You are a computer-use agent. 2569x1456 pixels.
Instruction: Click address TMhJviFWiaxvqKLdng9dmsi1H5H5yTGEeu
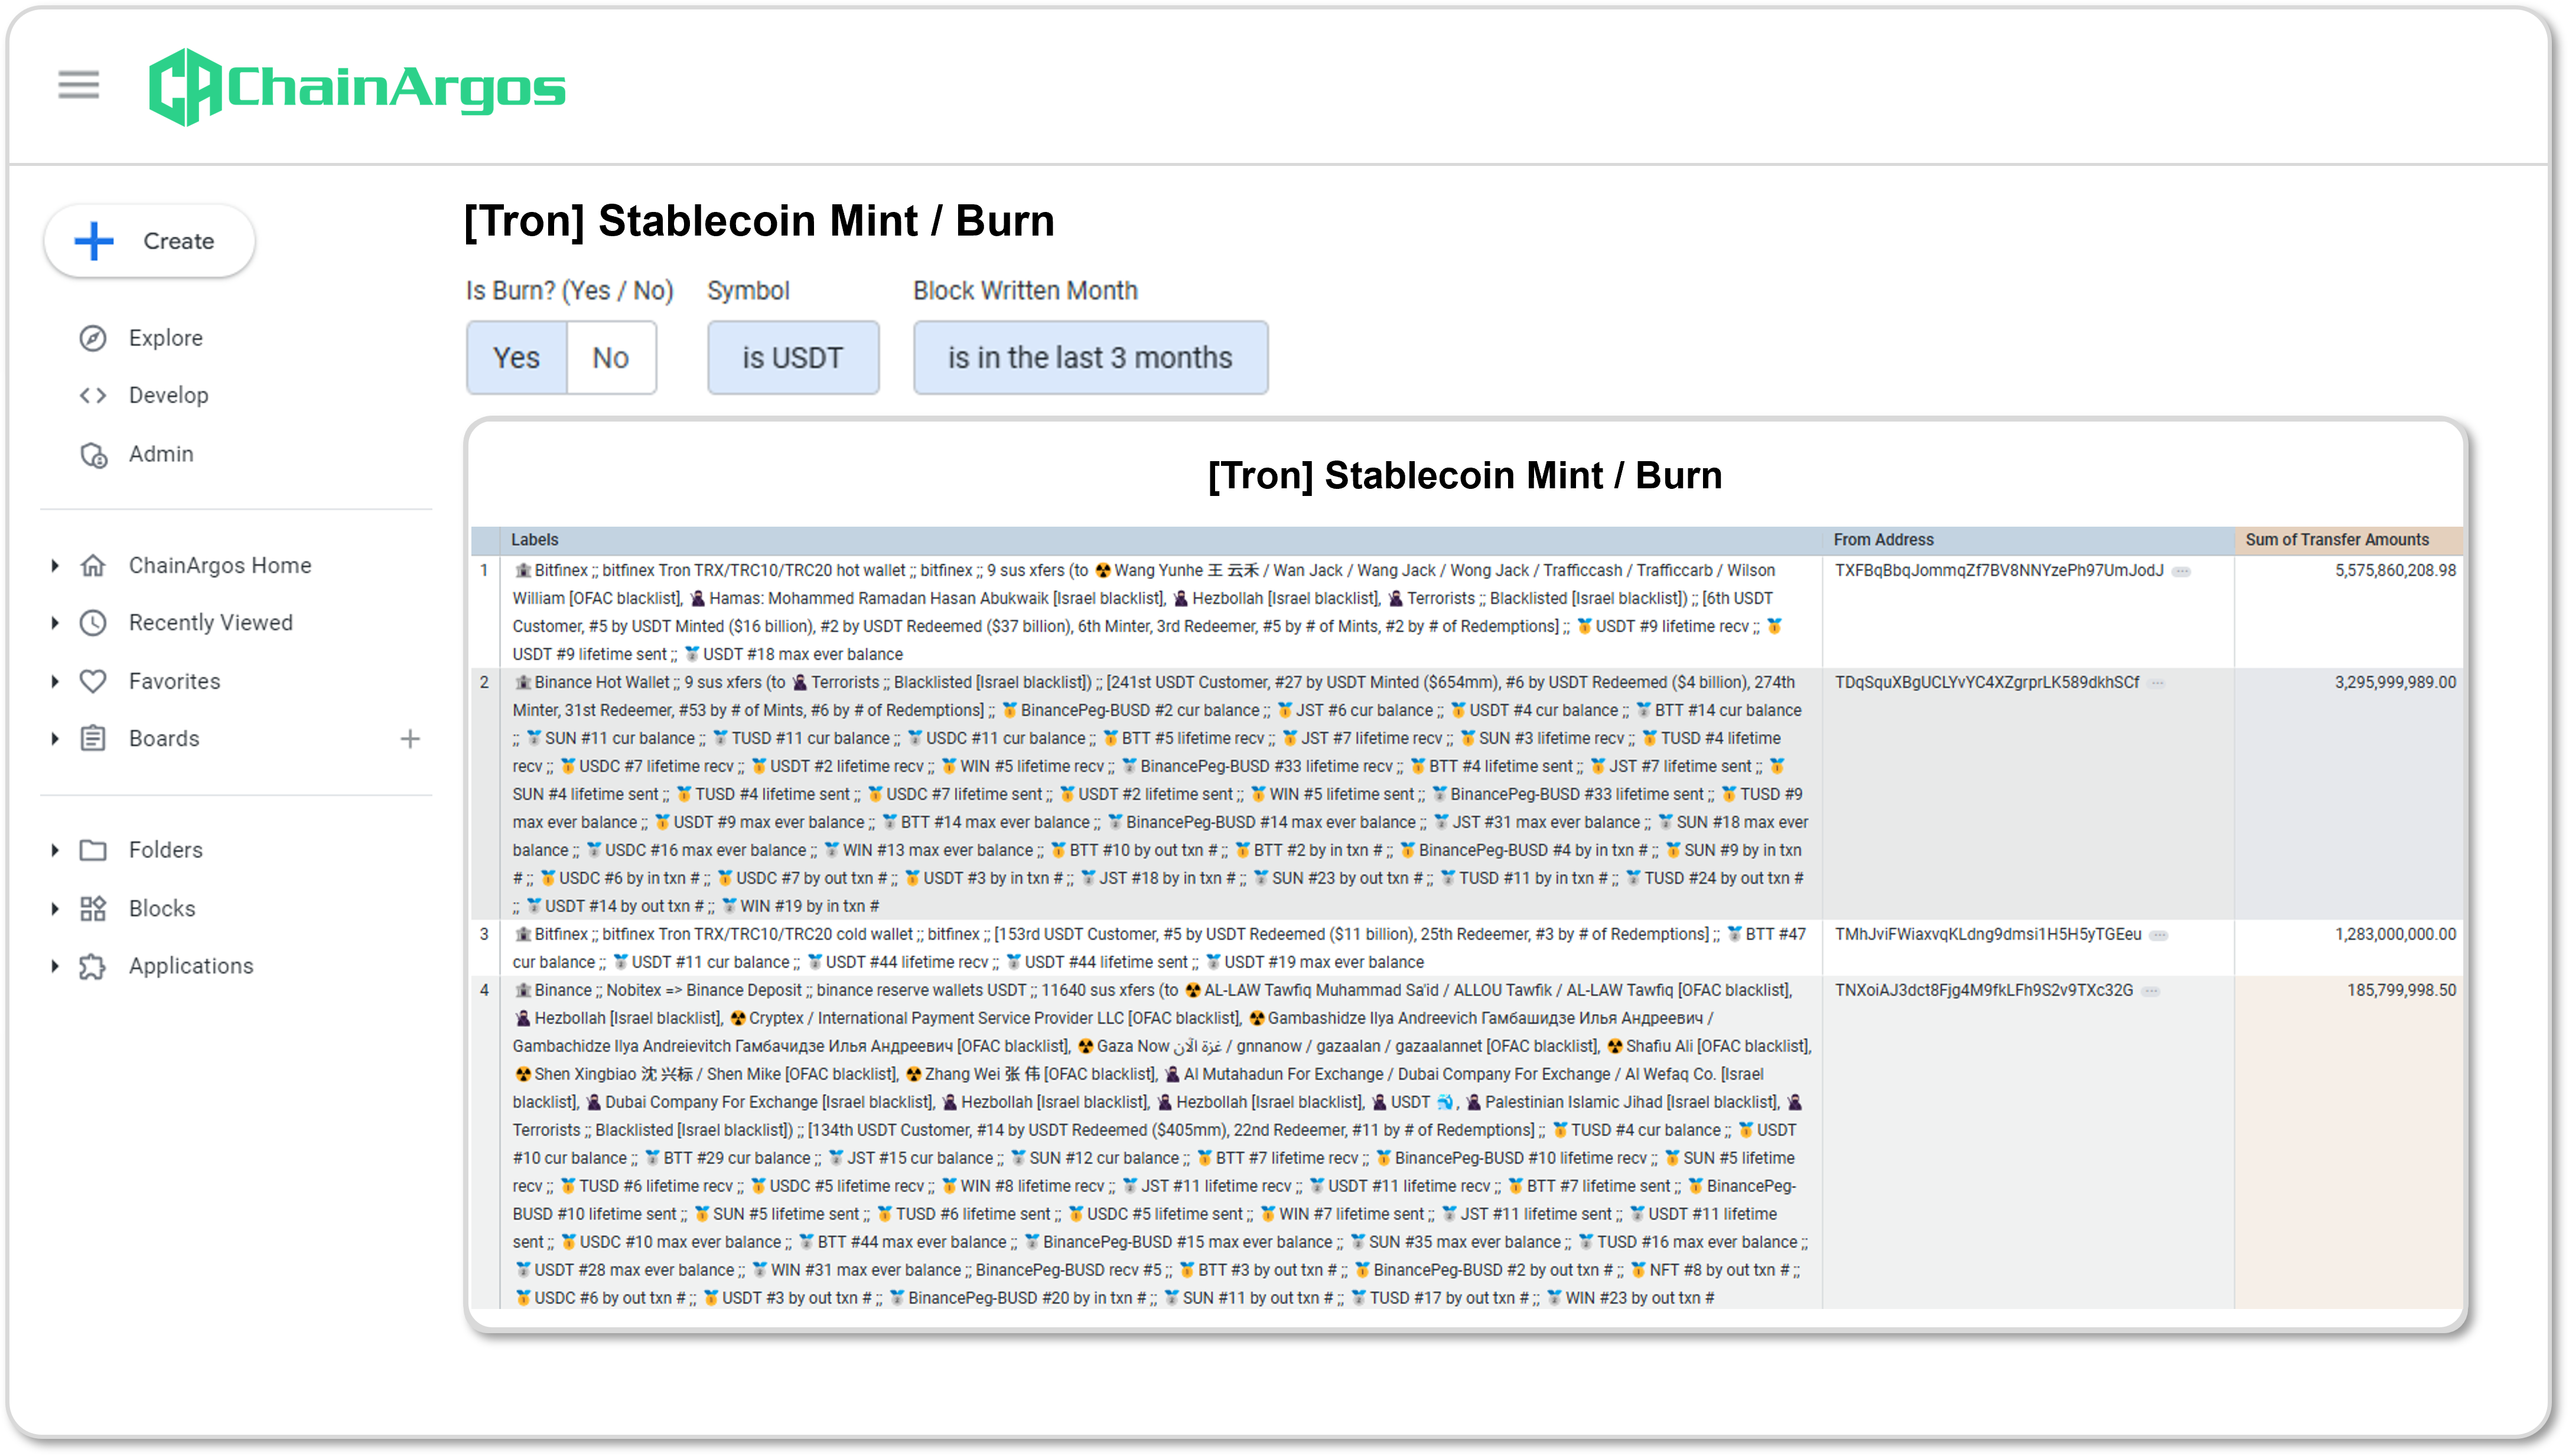[1988, 935]
